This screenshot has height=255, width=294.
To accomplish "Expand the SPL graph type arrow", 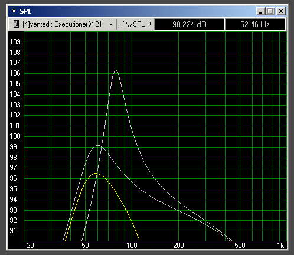I will pos(151,24).
